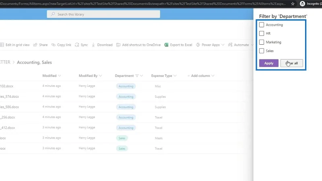Check the Accounting filter checkbox
Viewport: 322px width, 181px height.
point(261,25)
